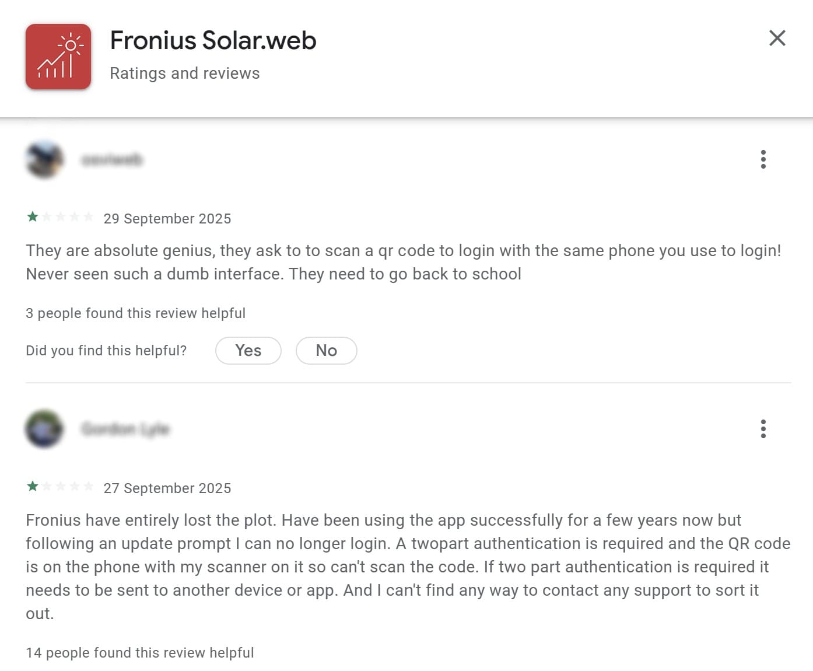
Task: Close the Ratings and reviews dialog
Action: [x=777, y=38]
